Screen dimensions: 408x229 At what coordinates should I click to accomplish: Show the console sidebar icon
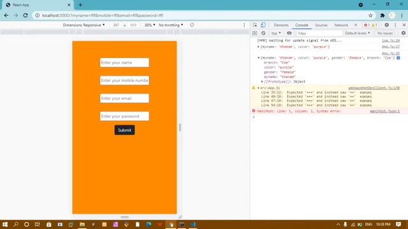255,33
